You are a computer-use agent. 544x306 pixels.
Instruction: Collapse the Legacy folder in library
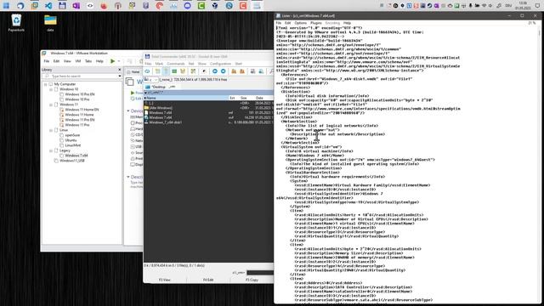pyautogui.click(x=51, y=150)
